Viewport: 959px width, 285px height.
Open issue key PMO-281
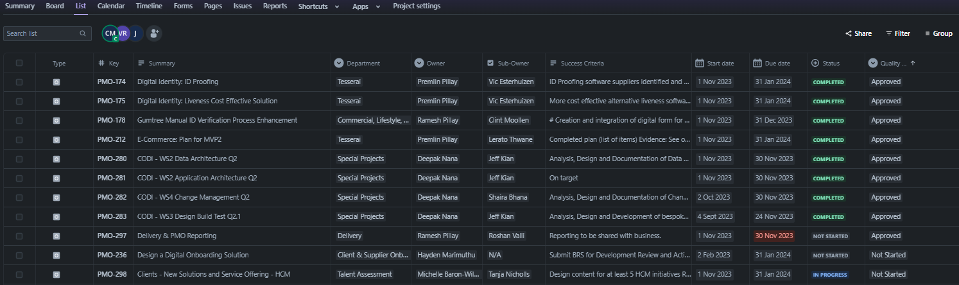pos(112,178)
